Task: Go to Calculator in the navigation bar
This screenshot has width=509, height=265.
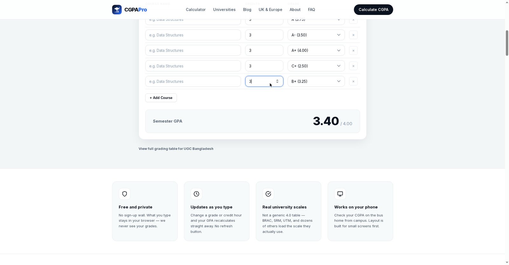Action: 196,10
